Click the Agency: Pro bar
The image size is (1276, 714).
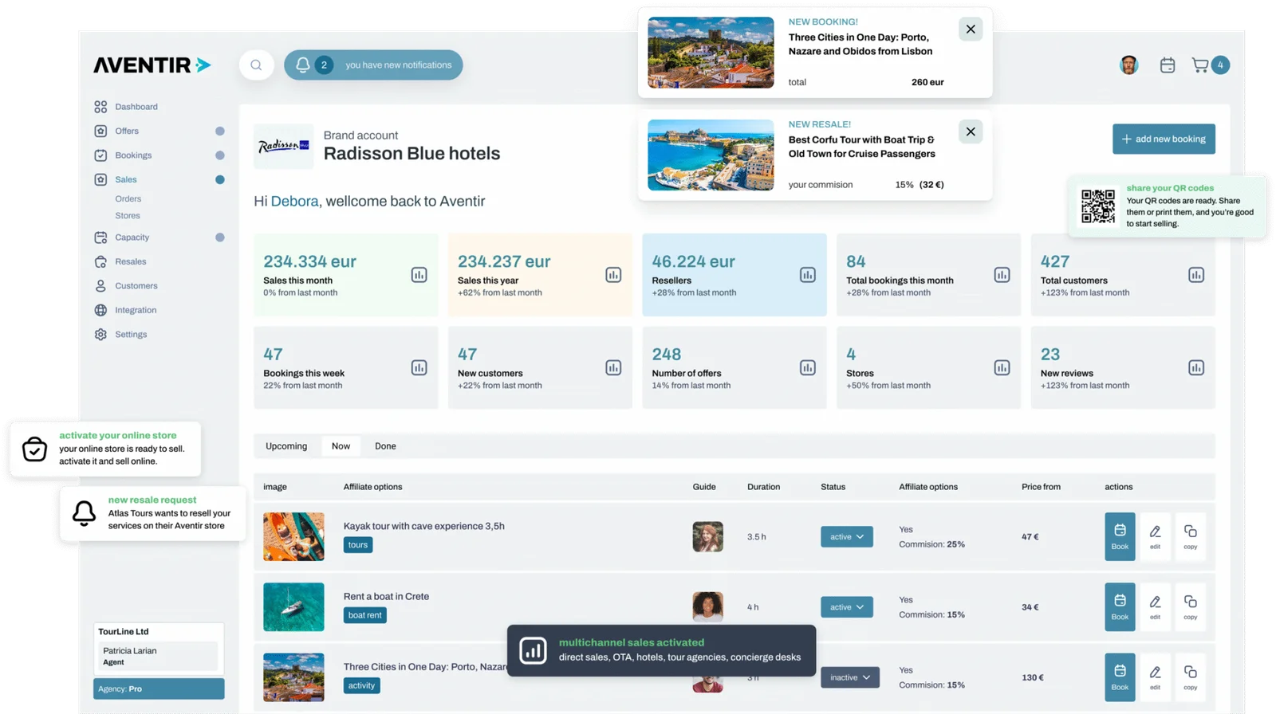(159, 688)
